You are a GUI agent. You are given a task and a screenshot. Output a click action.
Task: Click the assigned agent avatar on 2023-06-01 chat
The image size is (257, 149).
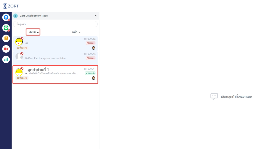click(x=93, y=78)
